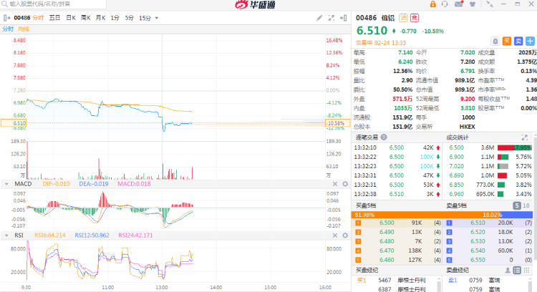Viewport: 537px width, 292px height.
Task: Switch to 周K weekly chart
Action: coord(86,18)
